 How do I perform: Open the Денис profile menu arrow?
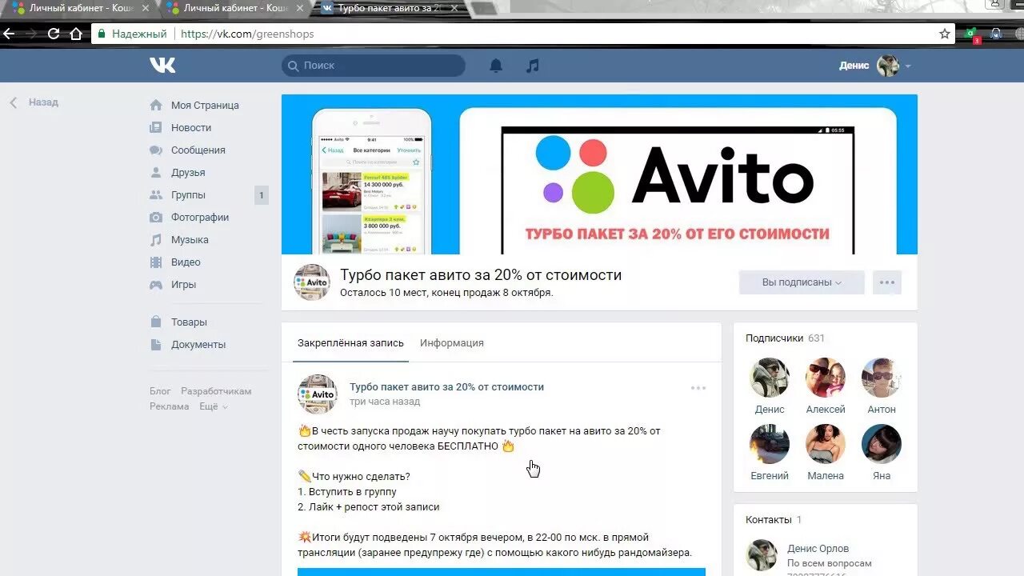(x=908, y=66)
